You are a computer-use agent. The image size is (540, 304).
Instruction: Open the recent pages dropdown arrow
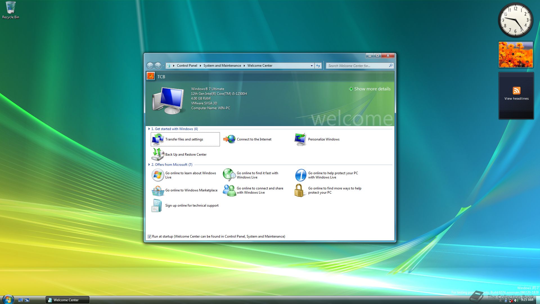pos(163,66)
